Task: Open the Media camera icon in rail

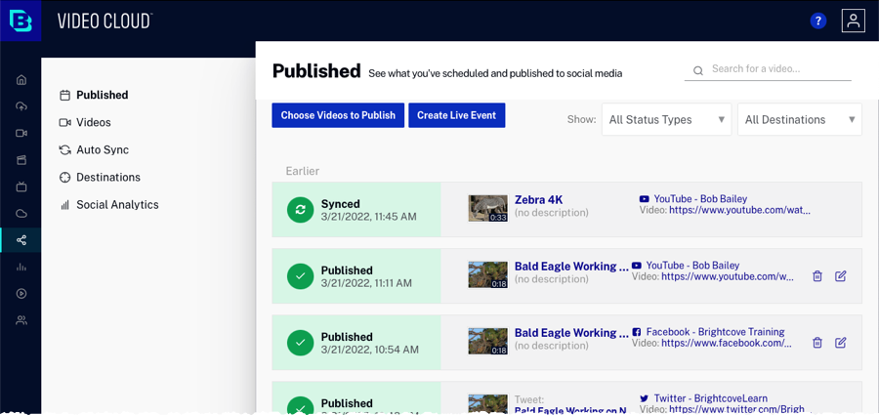Action: (x=21, y=134)
